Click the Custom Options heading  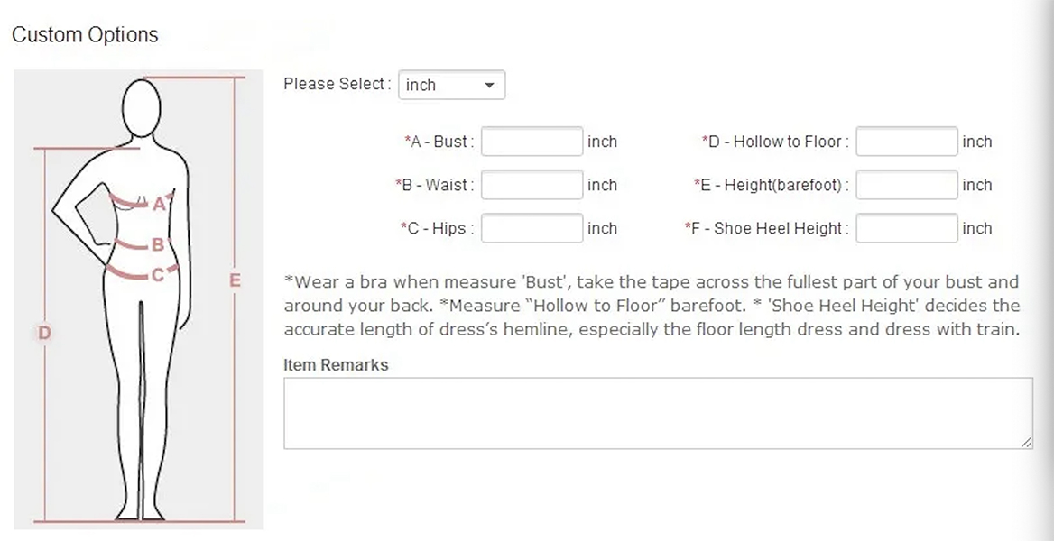(85, 35)
